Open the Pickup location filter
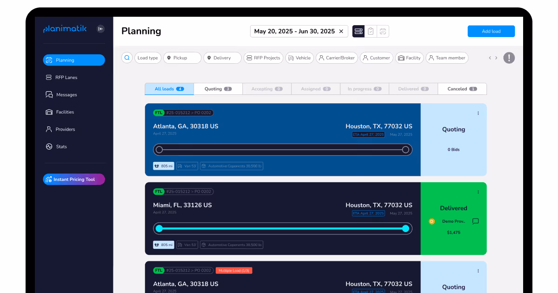Viewport: 558px width, 293px height. (183, 58)
